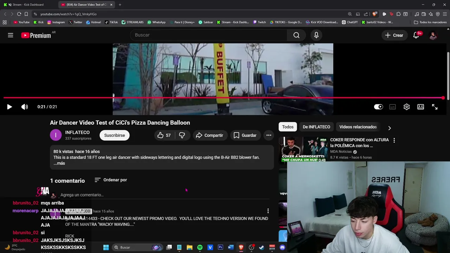The image size is (450, 253).
Task: Switch the player to theater mode
Action: pos(420,107)
